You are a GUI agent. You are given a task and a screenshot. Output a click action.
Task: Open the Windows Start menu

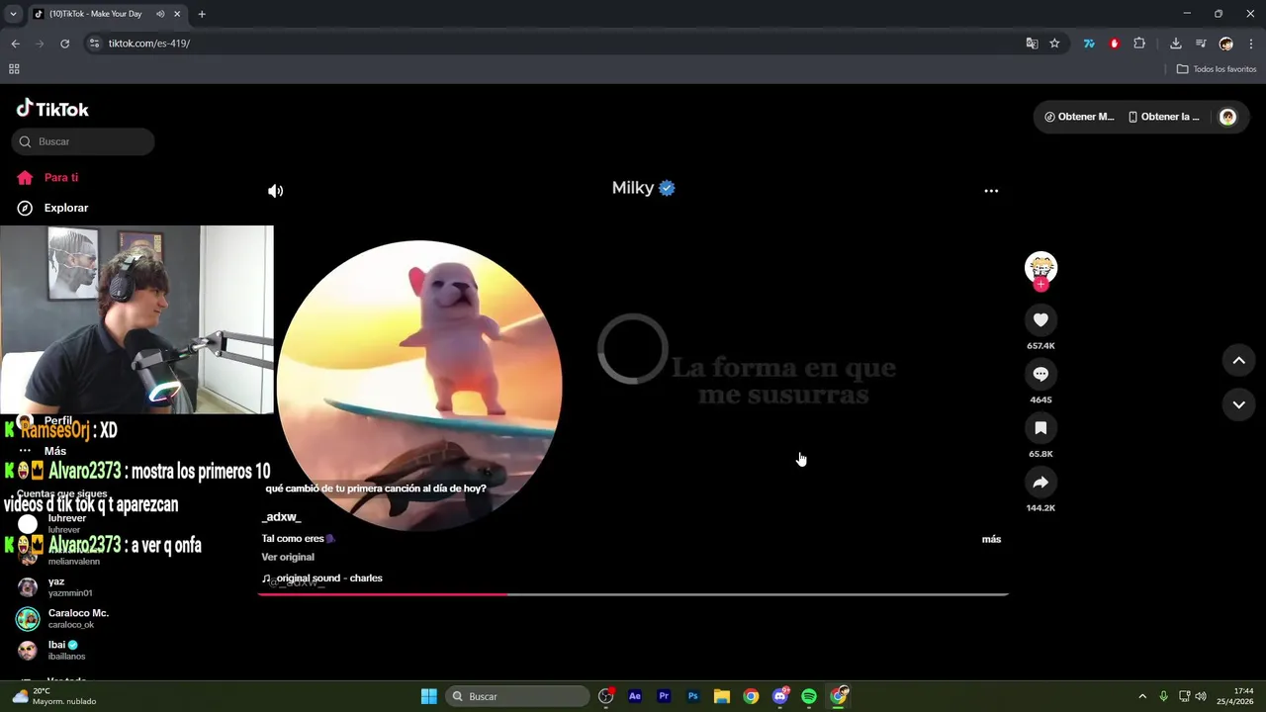coord(429,696)
